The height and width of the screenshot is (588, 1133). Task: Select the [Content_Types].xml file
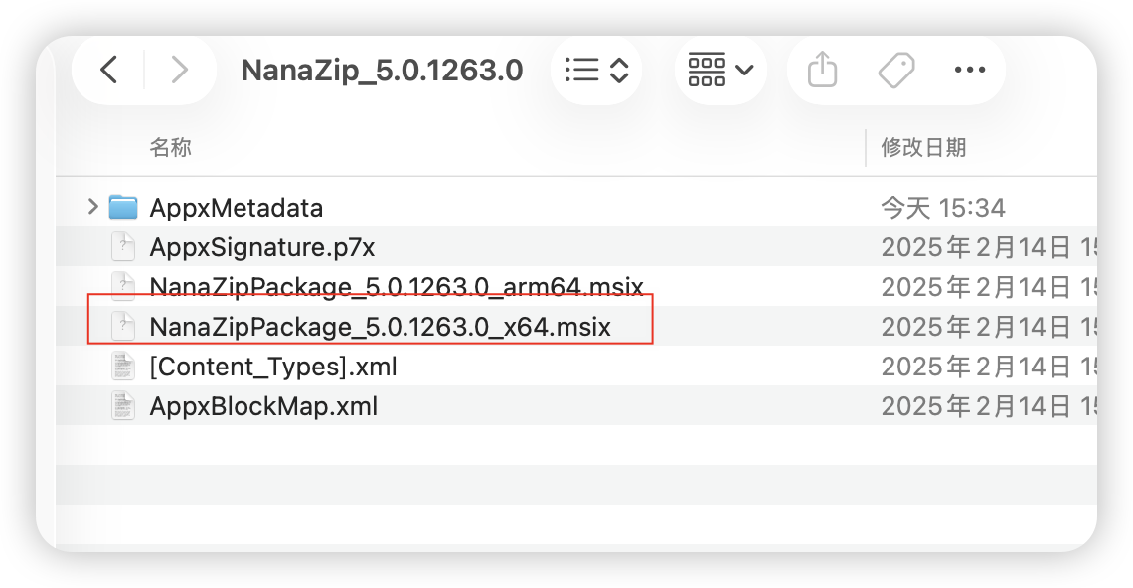272,366
